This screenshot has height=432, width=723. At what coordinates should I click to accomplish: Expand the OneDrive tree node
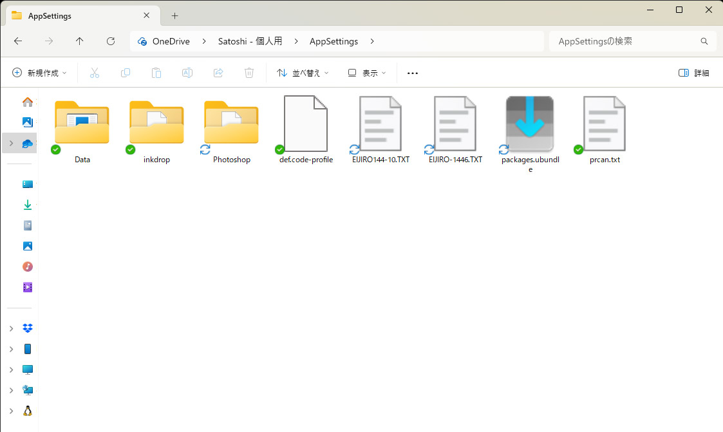coord(12,144)
